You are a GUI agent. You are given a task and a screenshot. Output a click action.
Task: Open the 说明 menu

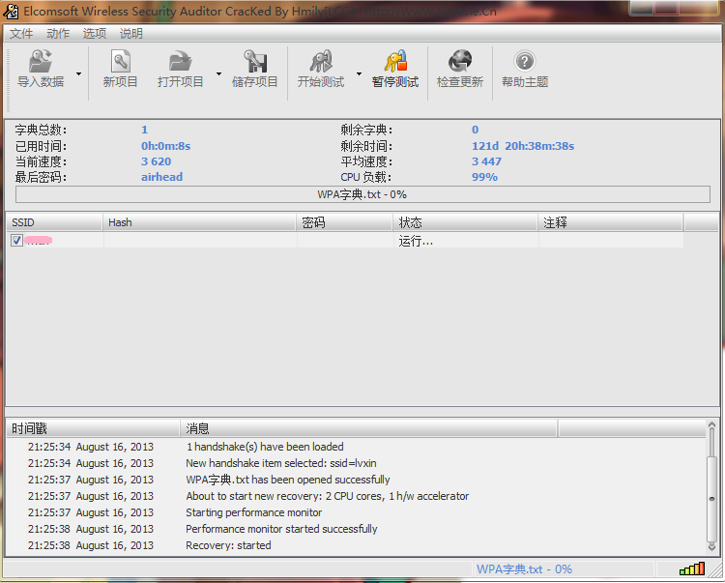coord(131,33)
